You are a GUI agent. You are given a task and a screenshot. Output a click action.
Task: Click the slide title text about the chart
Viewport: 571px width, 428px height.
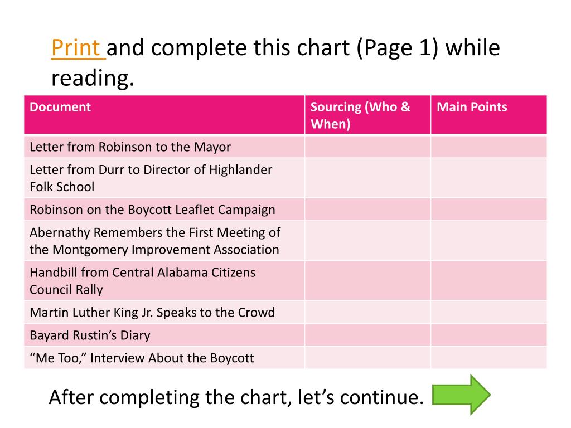tap(275, 62)
